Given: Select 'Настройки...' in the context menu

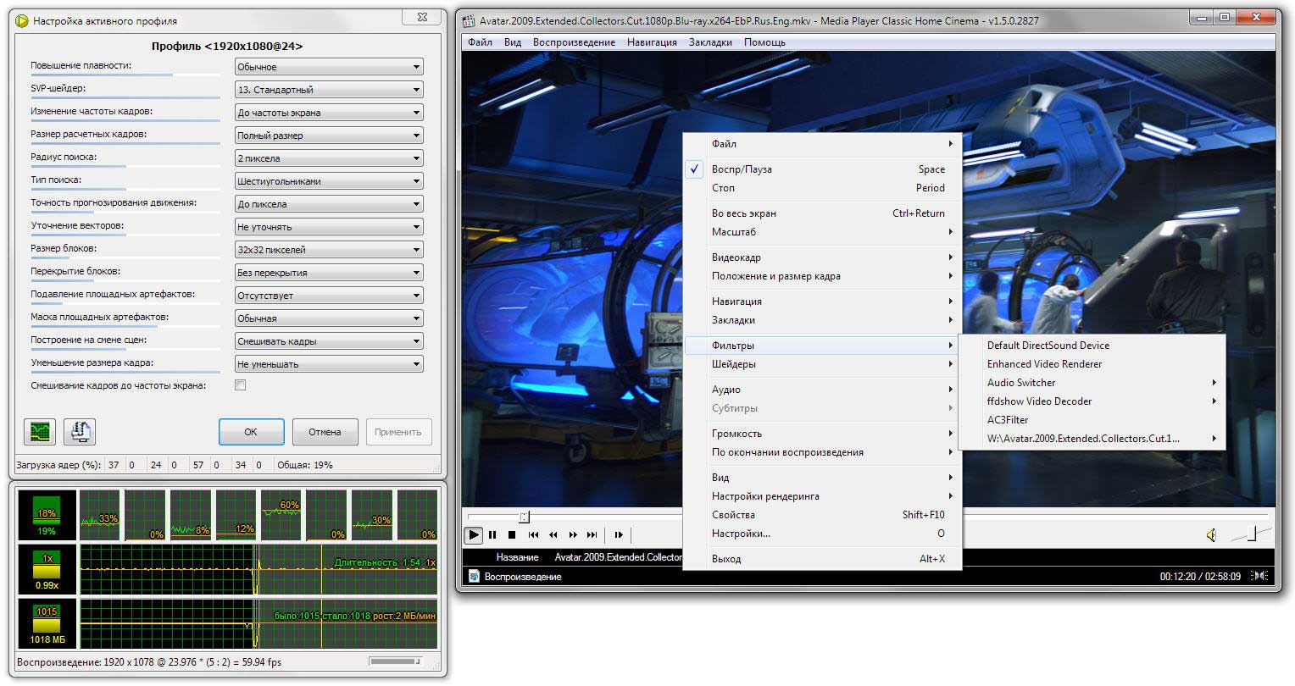Looking at the screenshot, I should 741,534.
